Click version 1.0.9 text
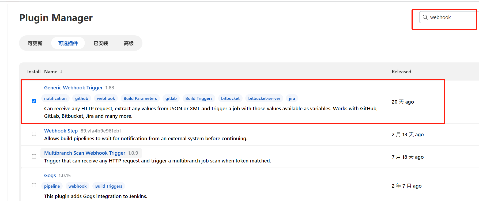Image resolution: width=479 pixels, height=201 pixels. coord(133,153)
